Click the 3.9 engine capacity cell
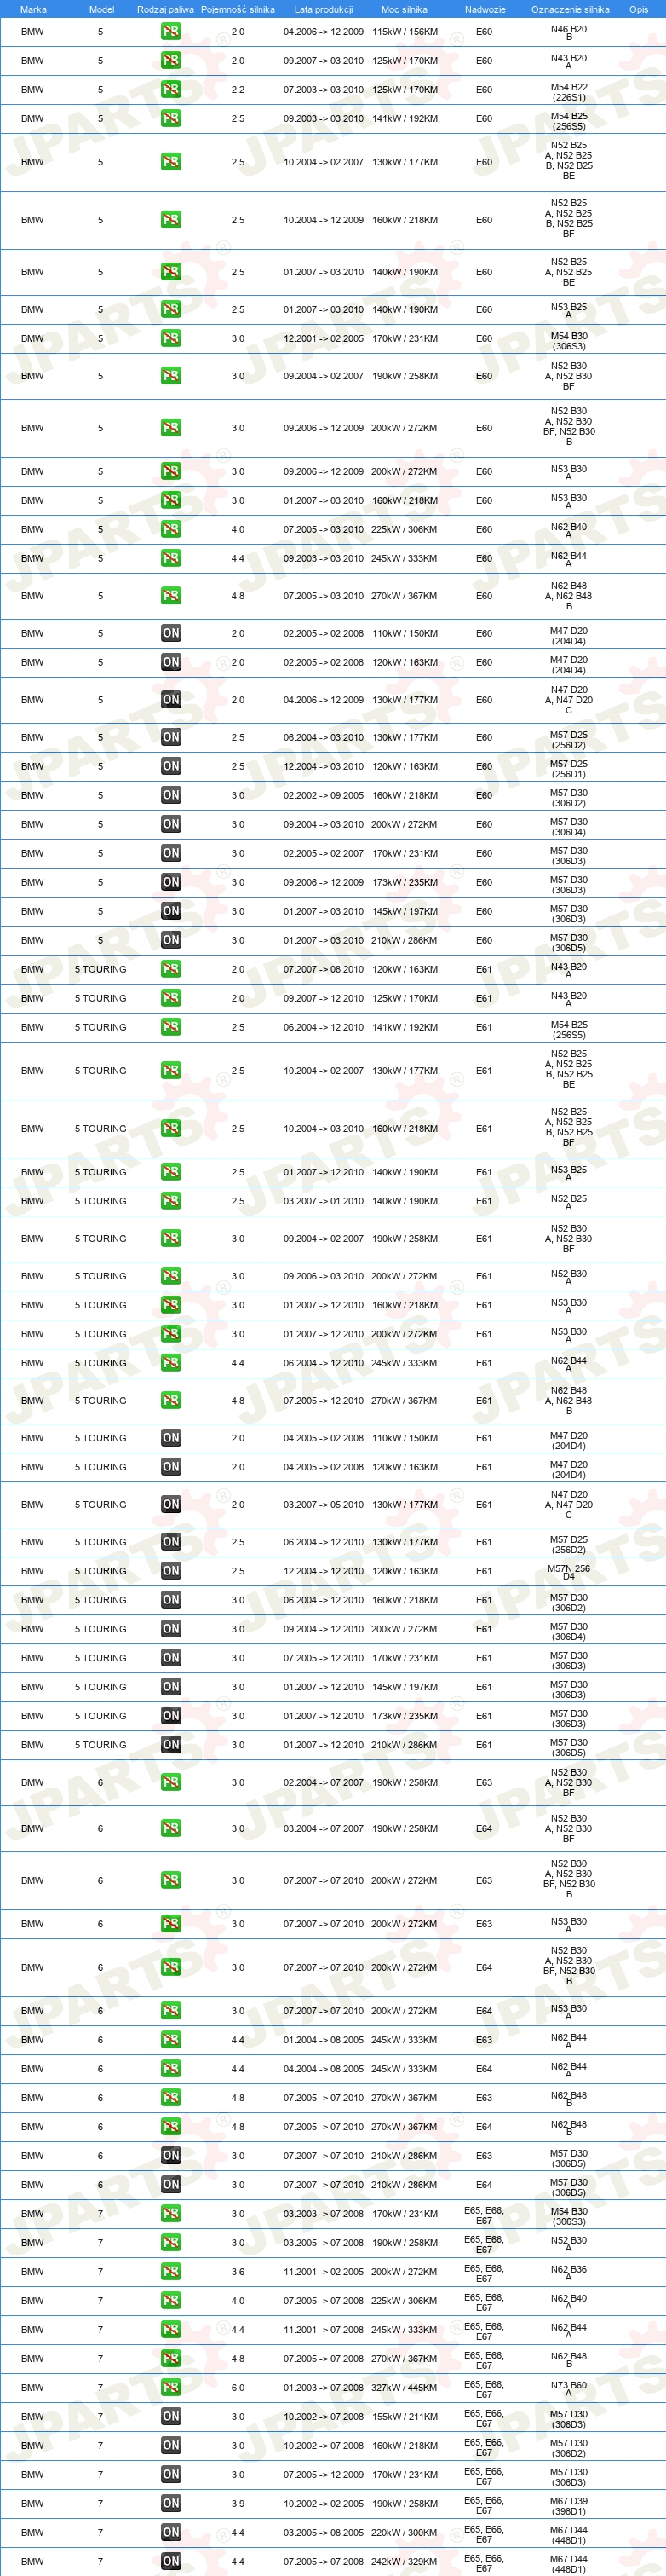 coord(238,2504)
